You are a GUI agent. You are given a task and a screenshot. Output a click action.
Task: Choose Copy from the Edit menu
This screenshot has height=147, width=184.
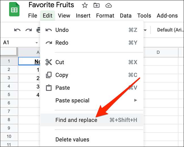pos(62,75)
